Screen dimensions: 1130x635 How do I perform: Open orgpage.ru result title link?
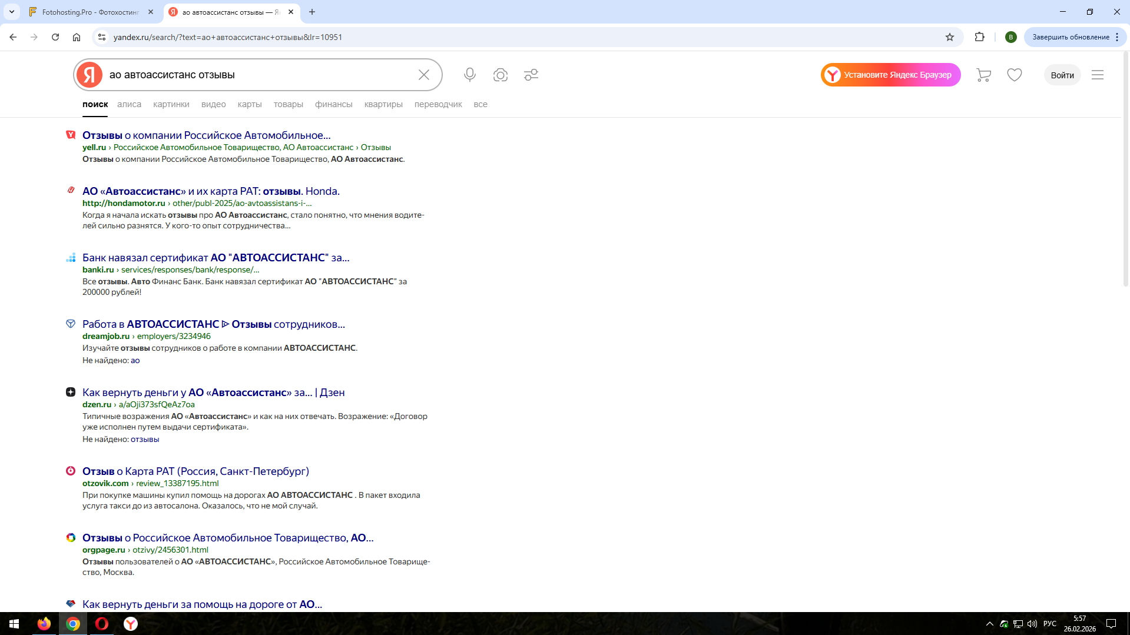pos(228,538)
